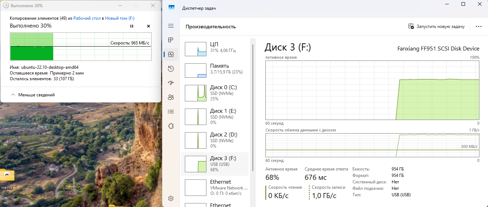Click the 1,0 ГБ/с write speed value
The image size is (488, 207).
tap(324, 196)
